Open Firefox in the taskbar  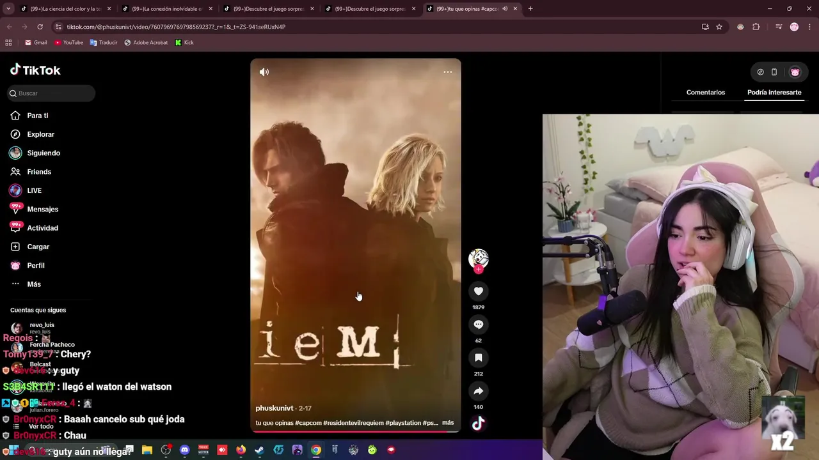point(241,450)
